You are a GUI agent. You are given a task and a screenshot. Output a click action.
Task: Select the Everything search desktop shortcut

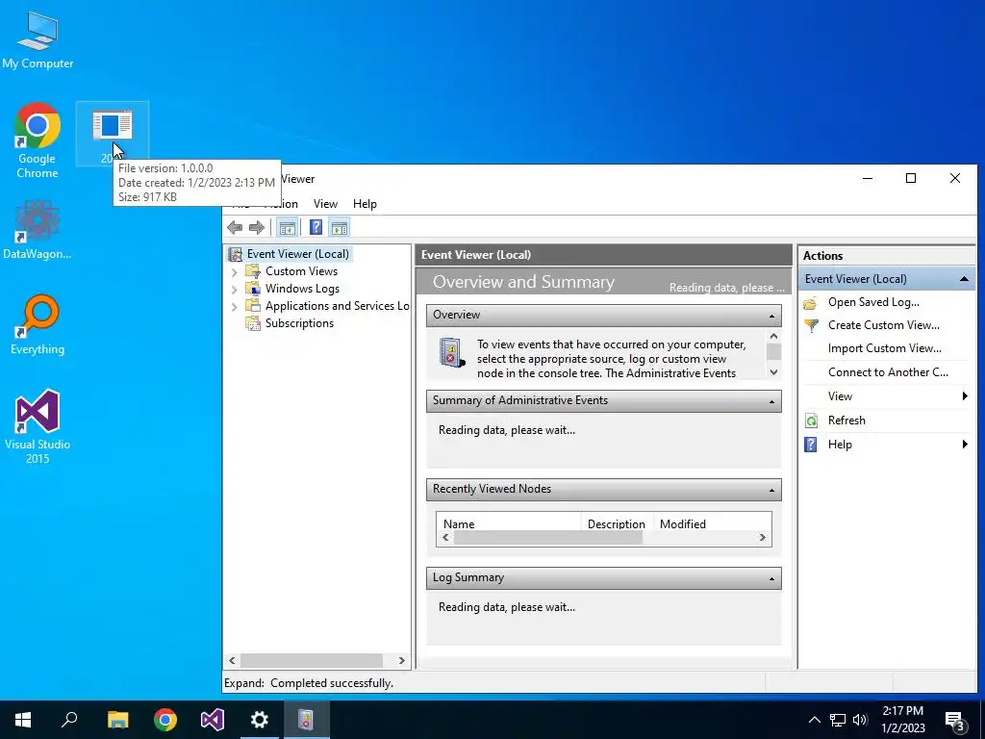click(x=38, y=325)
